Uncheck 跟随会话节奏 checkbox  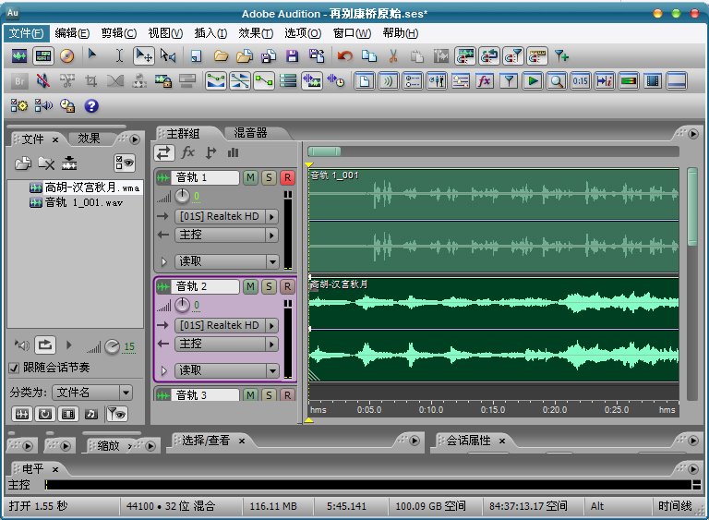14,368
